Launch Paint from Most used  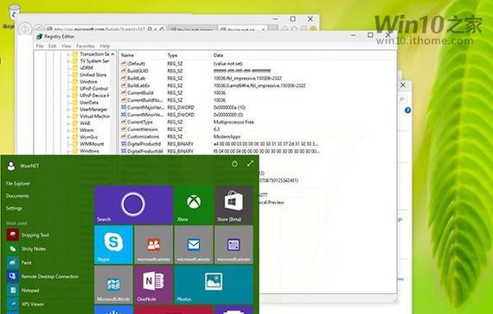[x=19, y=262]
